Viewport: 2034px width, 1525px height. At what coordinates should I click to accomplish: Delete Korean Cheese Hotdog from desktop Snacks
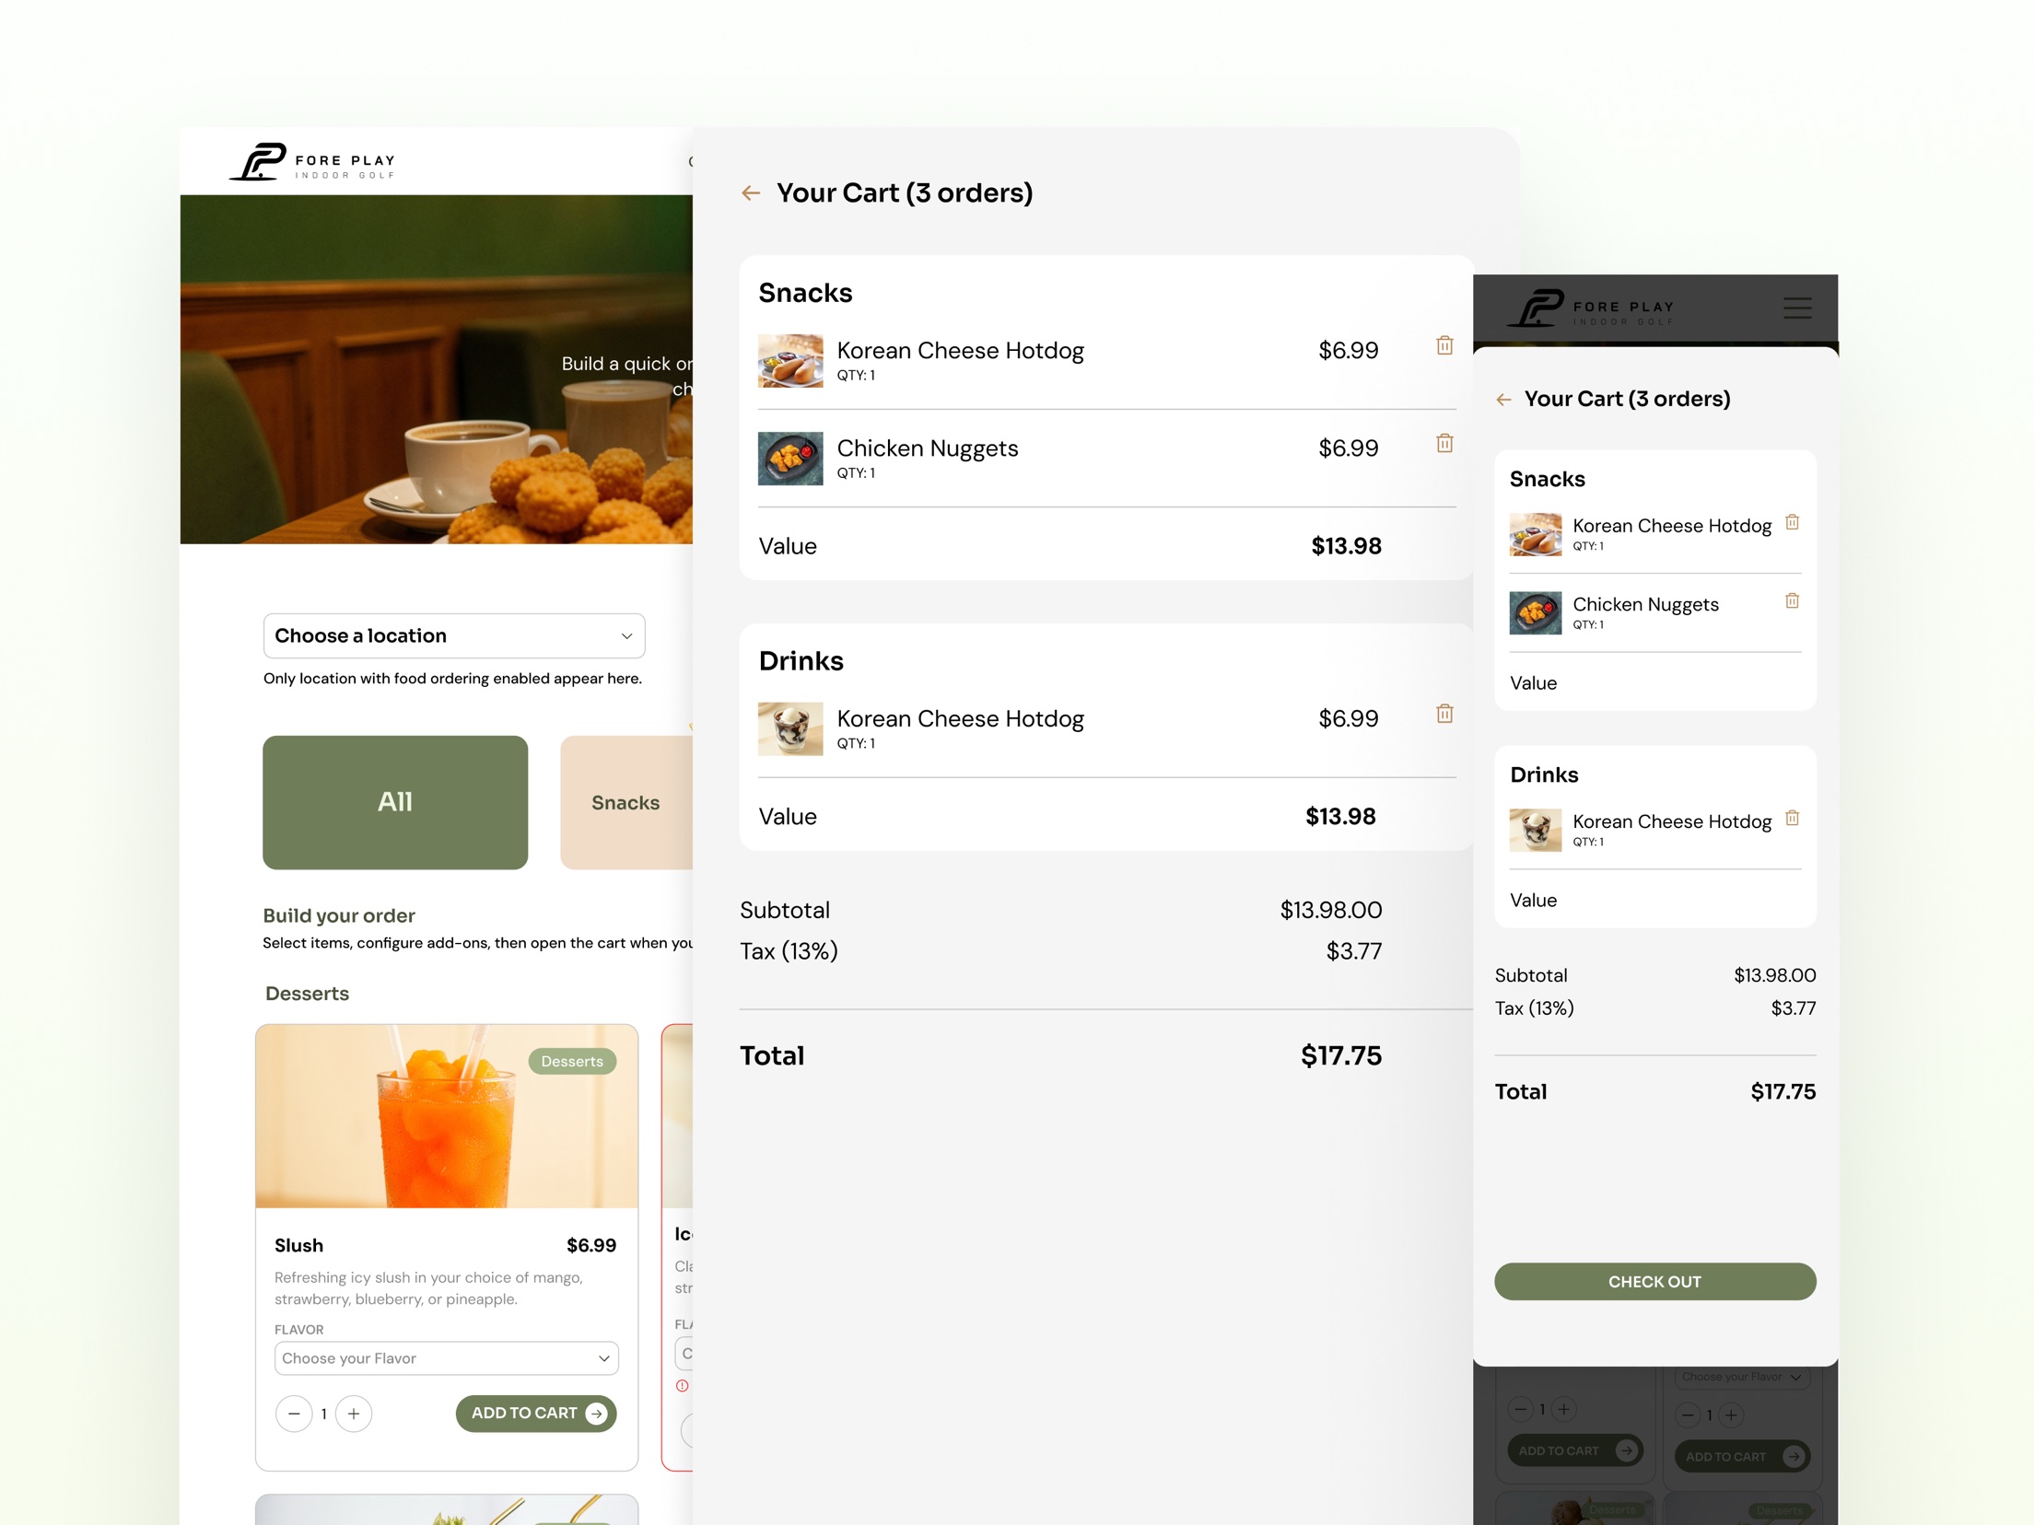1444,345
